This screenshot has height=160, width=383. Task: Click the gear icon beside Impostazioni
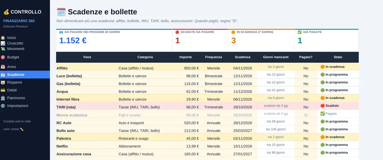3,106
